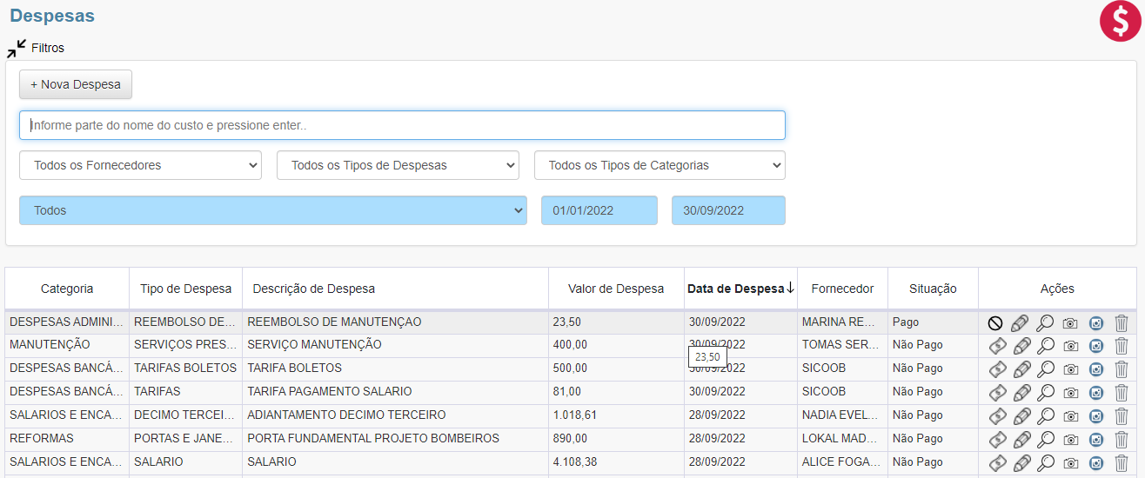1145x478 pixels.
Task: View TARIFA PAGAMENTO SALARIO with magnifier icon
Action: [x=1045, y=392]
